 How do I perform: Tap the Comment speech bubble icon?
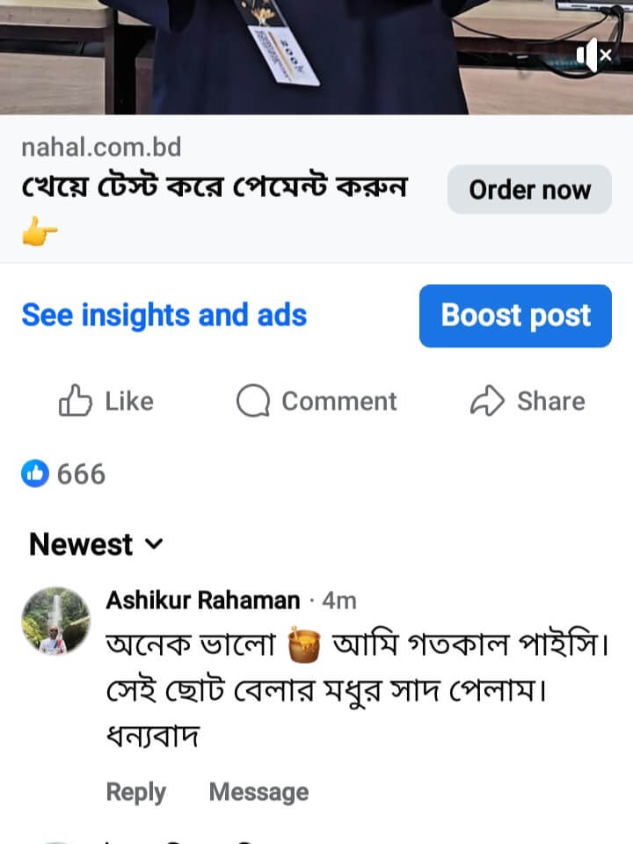(x=253, y=402)
